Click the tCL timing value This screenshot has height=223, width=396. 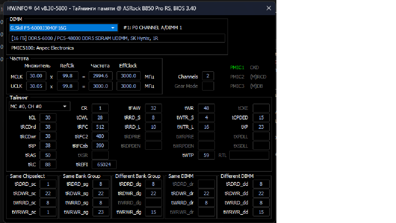48,118
